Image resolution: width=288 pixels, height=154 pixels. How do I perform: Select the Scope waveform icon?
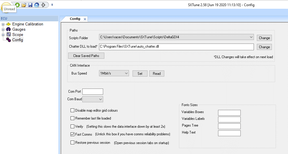(8, 35)
